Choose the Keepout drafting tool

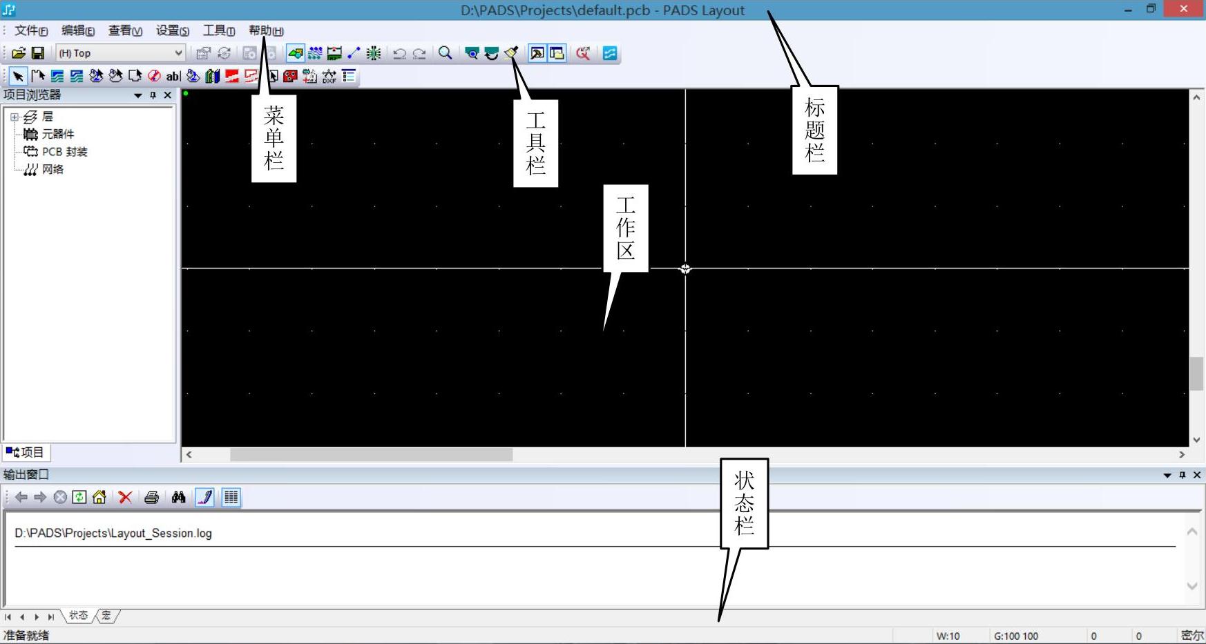click(154, 76)
